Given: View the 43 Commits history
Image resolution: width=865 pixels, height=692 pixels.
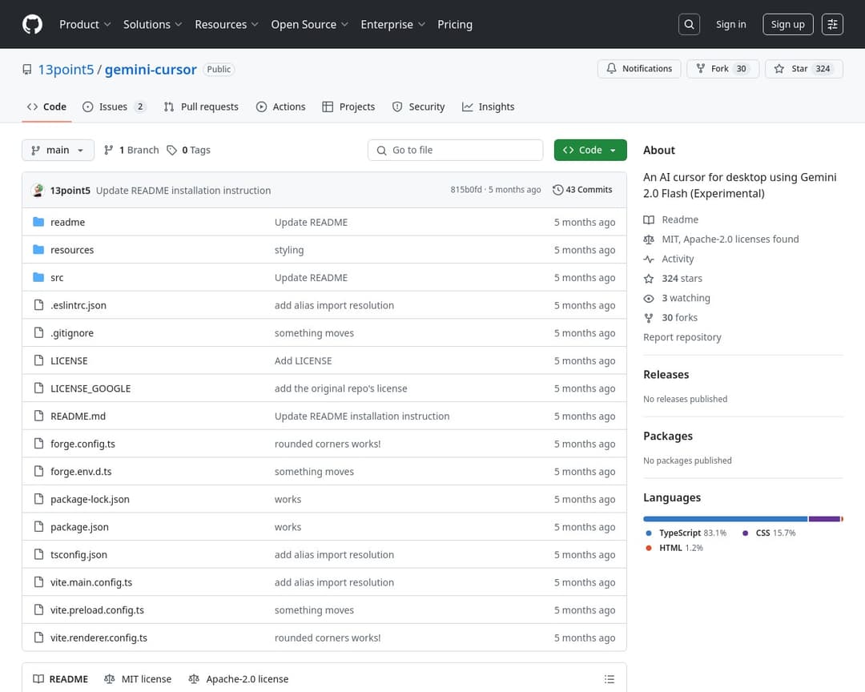Looking at the screenshot, I should point(582,190).
